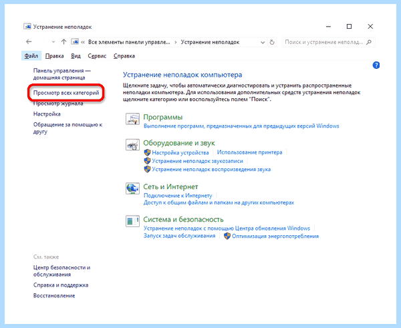Click the Программы category icon
401x328 pixels.
[132, 119]
